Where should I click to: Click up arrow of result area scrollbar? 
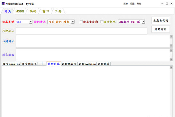tap(171, 68)
